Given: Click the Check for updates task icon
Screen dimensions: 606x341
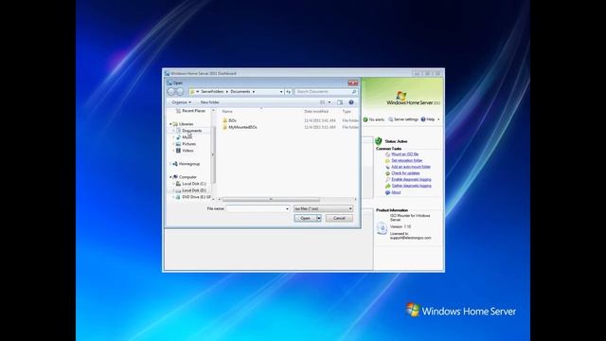Looking at the screenshot, I should tap(387, 173).
